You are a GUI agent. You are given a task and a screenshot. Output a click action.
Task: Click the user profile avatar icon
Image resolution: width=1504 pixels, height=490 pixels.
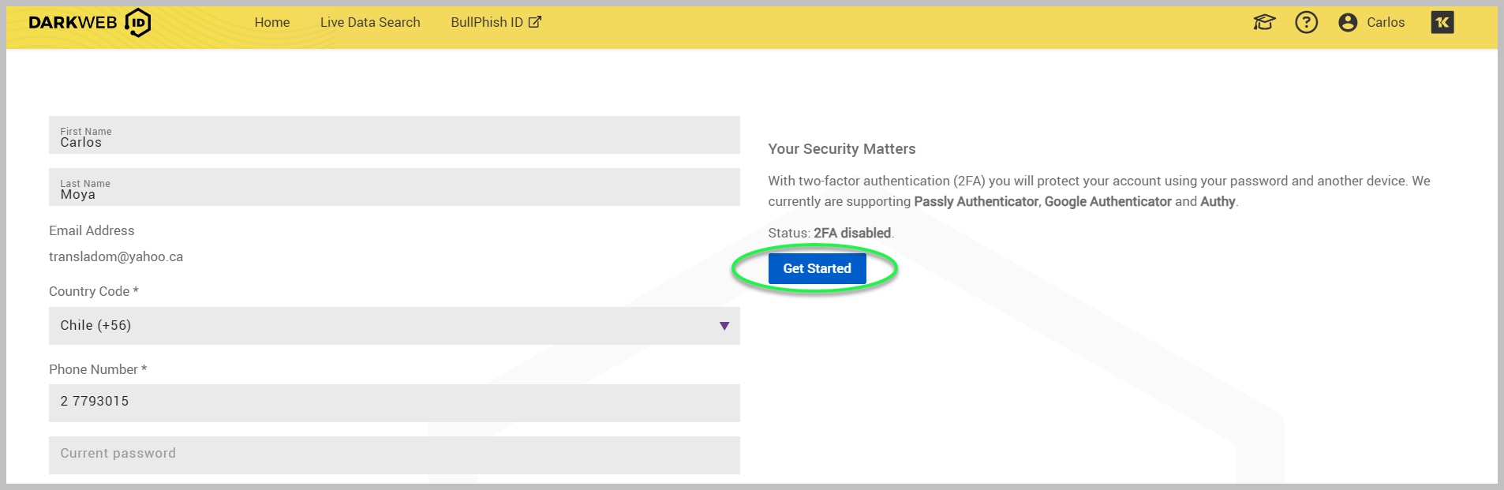[1348, 23]
